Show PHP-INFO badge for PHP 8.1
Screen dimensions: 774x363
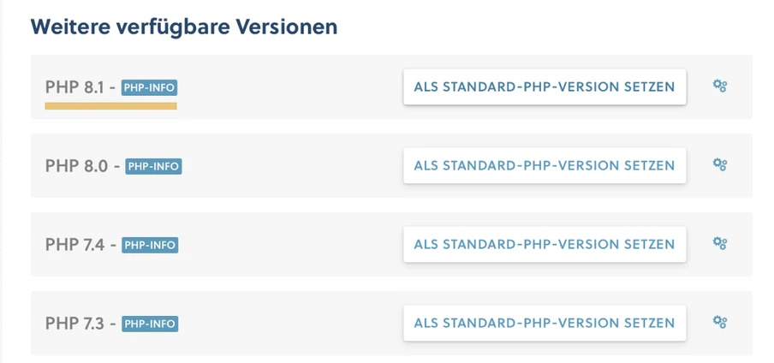click(149, 88)
